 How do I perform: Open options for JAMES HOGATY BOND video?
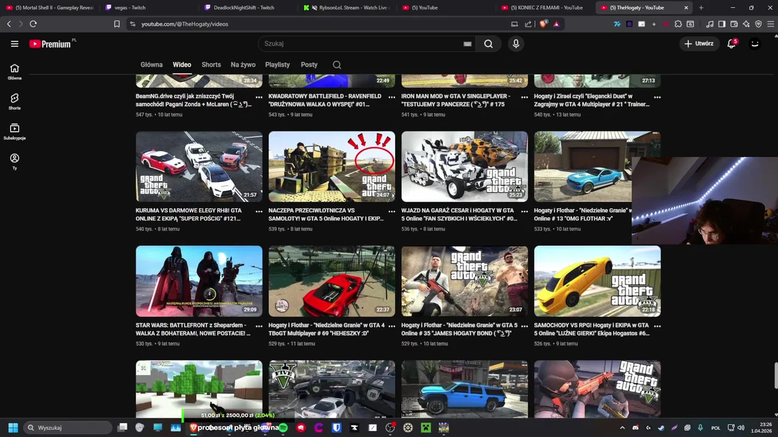point(525,326)
